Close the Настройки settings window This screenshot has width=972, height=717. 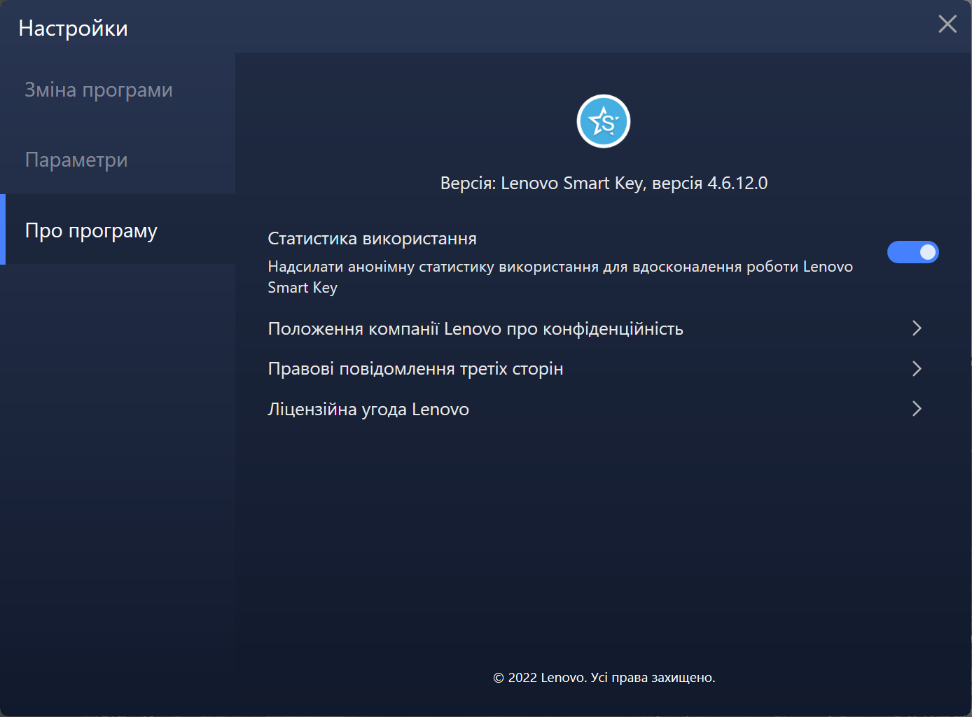click(947, 25)
